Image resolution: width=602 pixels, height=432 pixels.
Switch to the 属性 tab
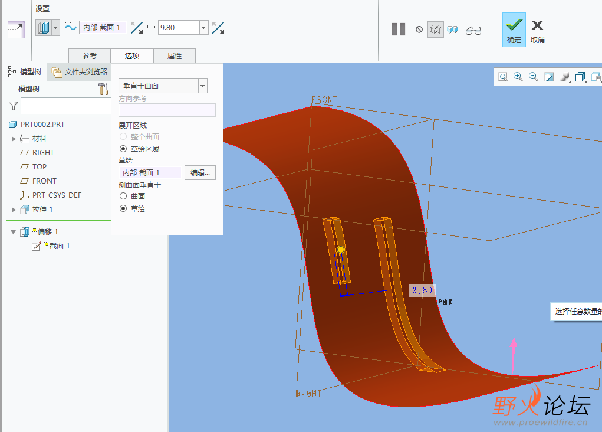coord(174,56)
